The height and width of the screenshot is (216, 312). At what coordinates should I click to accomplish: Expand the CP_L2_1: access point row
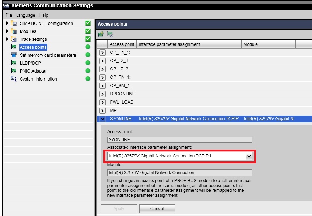102,61
